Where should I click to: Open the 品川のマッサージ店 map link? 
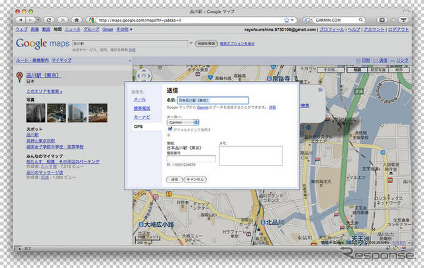point(44,172)
